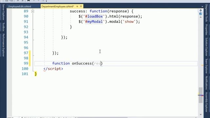Image resolution: width=210 pixels, height=118 pixels.
Task: Open the Solution Explorer side panel
Action: pyautogui.click(x=206, y=47)
